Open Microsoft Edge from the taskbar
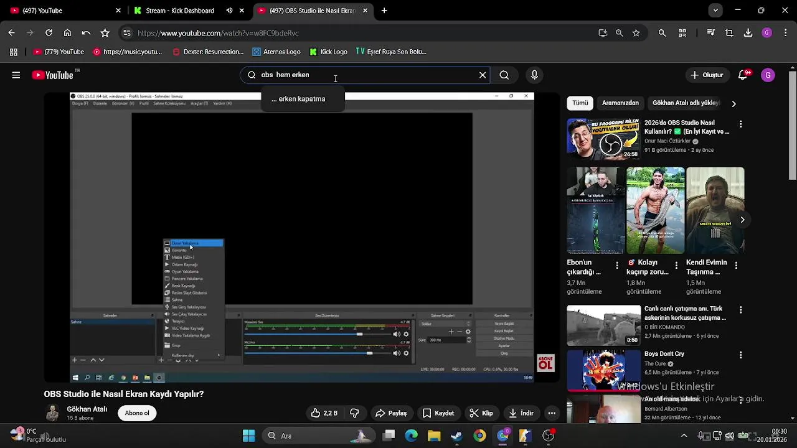 [411, 436]
